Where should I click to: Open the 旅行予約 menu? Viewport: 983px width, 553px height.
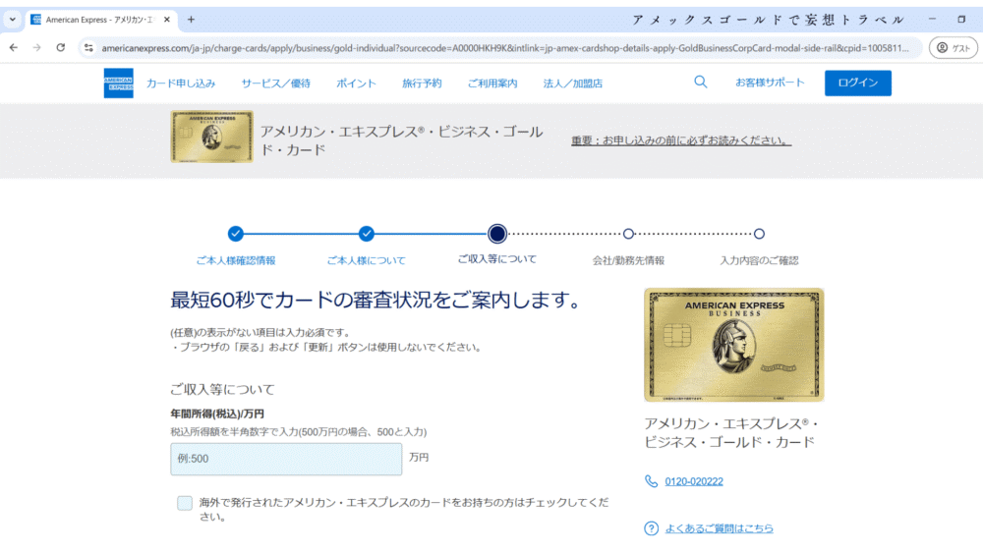422,83
